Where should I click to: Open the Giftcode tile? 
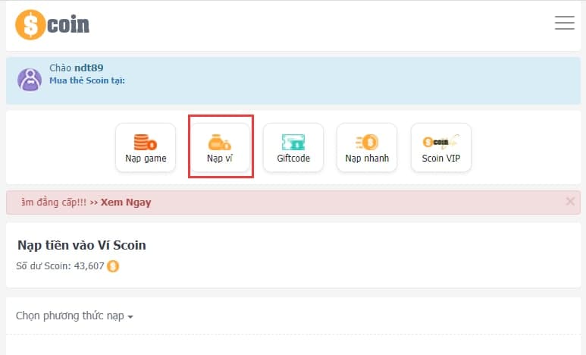293,148
